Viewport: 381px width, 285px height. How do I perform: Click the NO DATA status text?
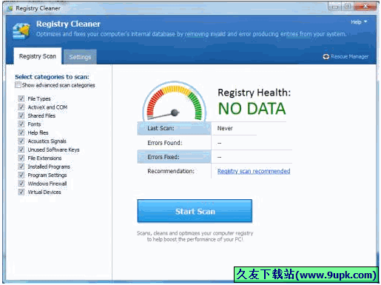(x=252, y=109)
